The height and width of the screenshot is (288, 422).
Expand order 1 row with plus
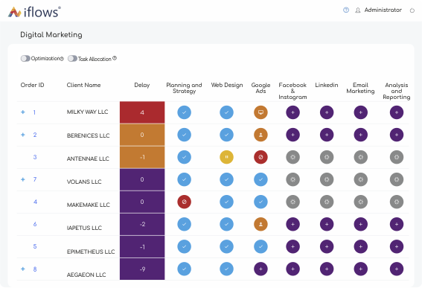click(23, 112)
